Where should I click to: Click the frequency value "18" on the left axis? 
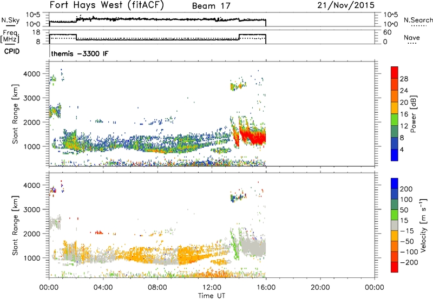point(36,32)
